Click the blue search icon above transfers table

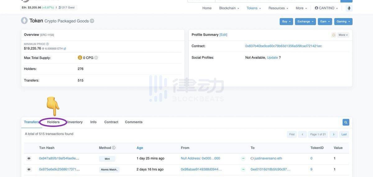pyautogui.click(x=346, y=122)
